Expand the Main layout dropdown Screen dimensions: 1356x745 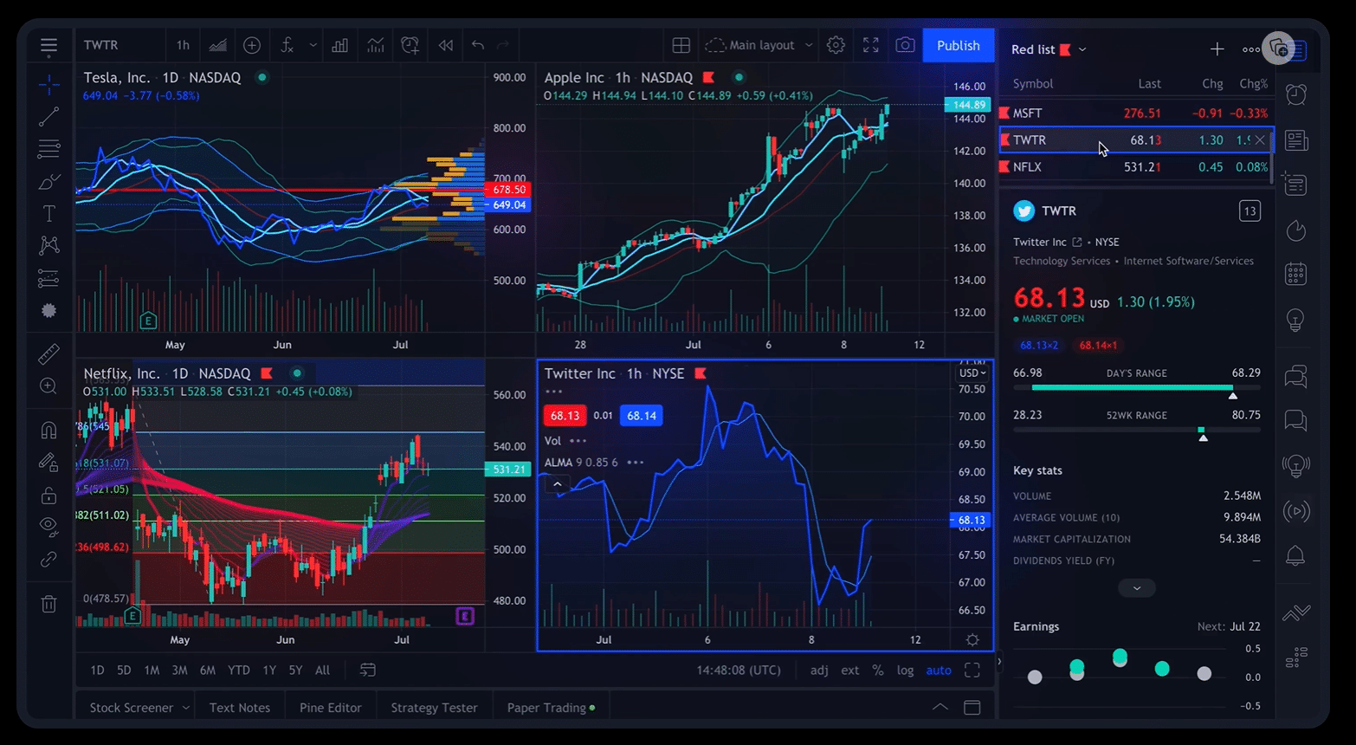[x=809, y=45]
